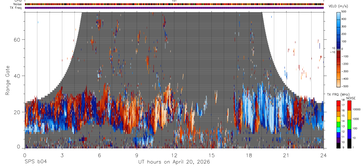The height and width of the screenshot is (168, 364).
Task: Click hour tick label '6' on time axis
Action: [x=99, y=155]
